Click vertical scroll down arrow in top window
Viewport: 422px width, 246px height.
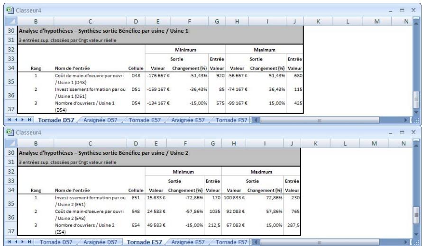tap(416, 112)
